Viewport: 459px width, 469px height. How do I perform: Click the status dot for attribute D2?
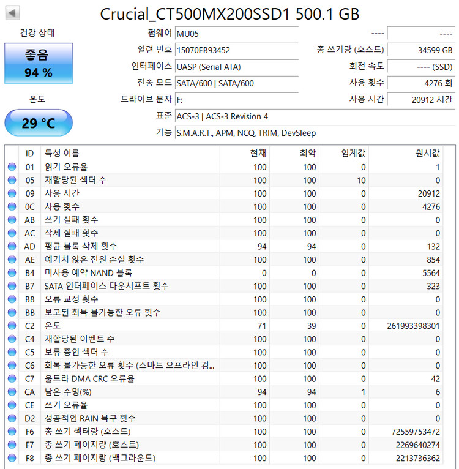click(12, 418)
